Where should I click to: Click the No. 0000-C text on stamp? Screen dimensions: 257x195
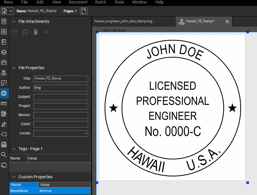(173, 131)
